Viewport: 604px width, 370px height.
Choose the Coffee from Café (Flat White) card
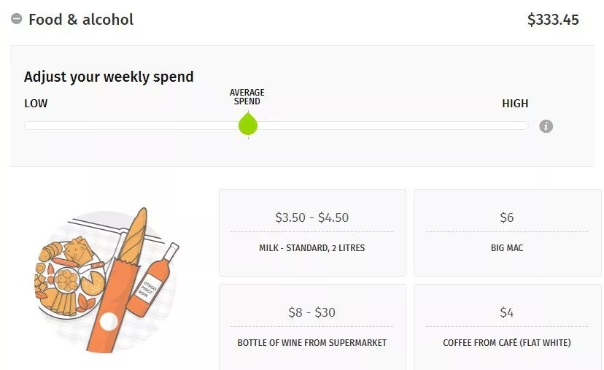(x=506, y=327)
